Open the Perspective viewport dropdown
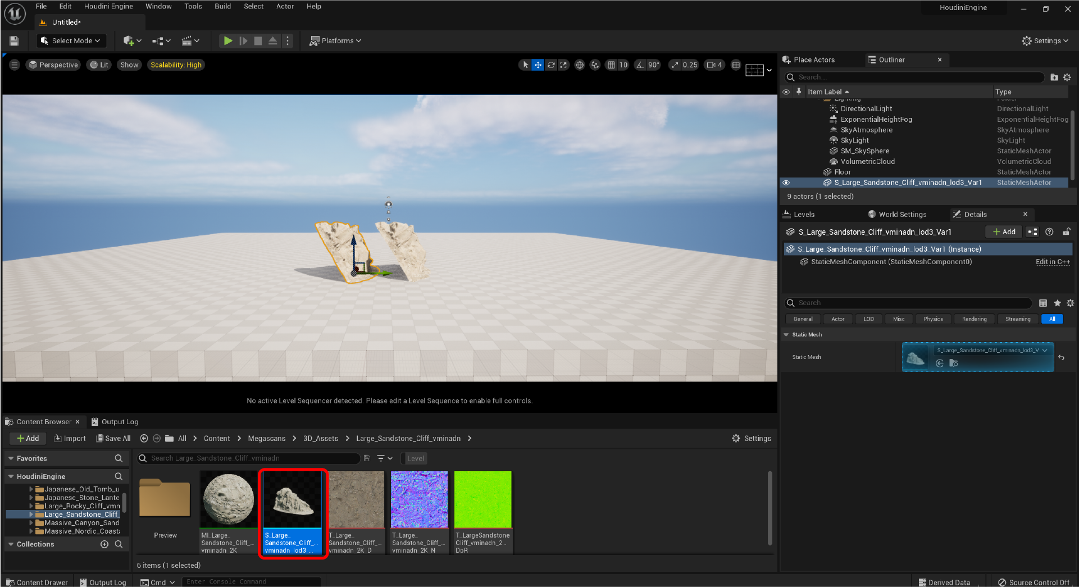 coord(53,65)
